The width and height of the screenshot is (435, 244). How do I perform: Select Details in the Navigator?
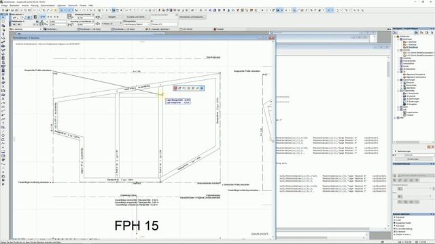[x=406, y=66]
